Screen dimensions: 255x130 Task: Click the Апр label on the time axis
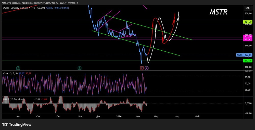pos(177,116)
